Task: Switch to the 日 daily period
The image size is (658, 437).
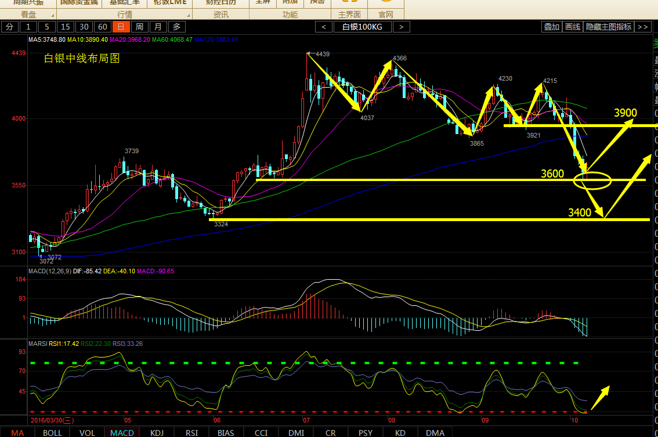Action: tap(121, 27)
